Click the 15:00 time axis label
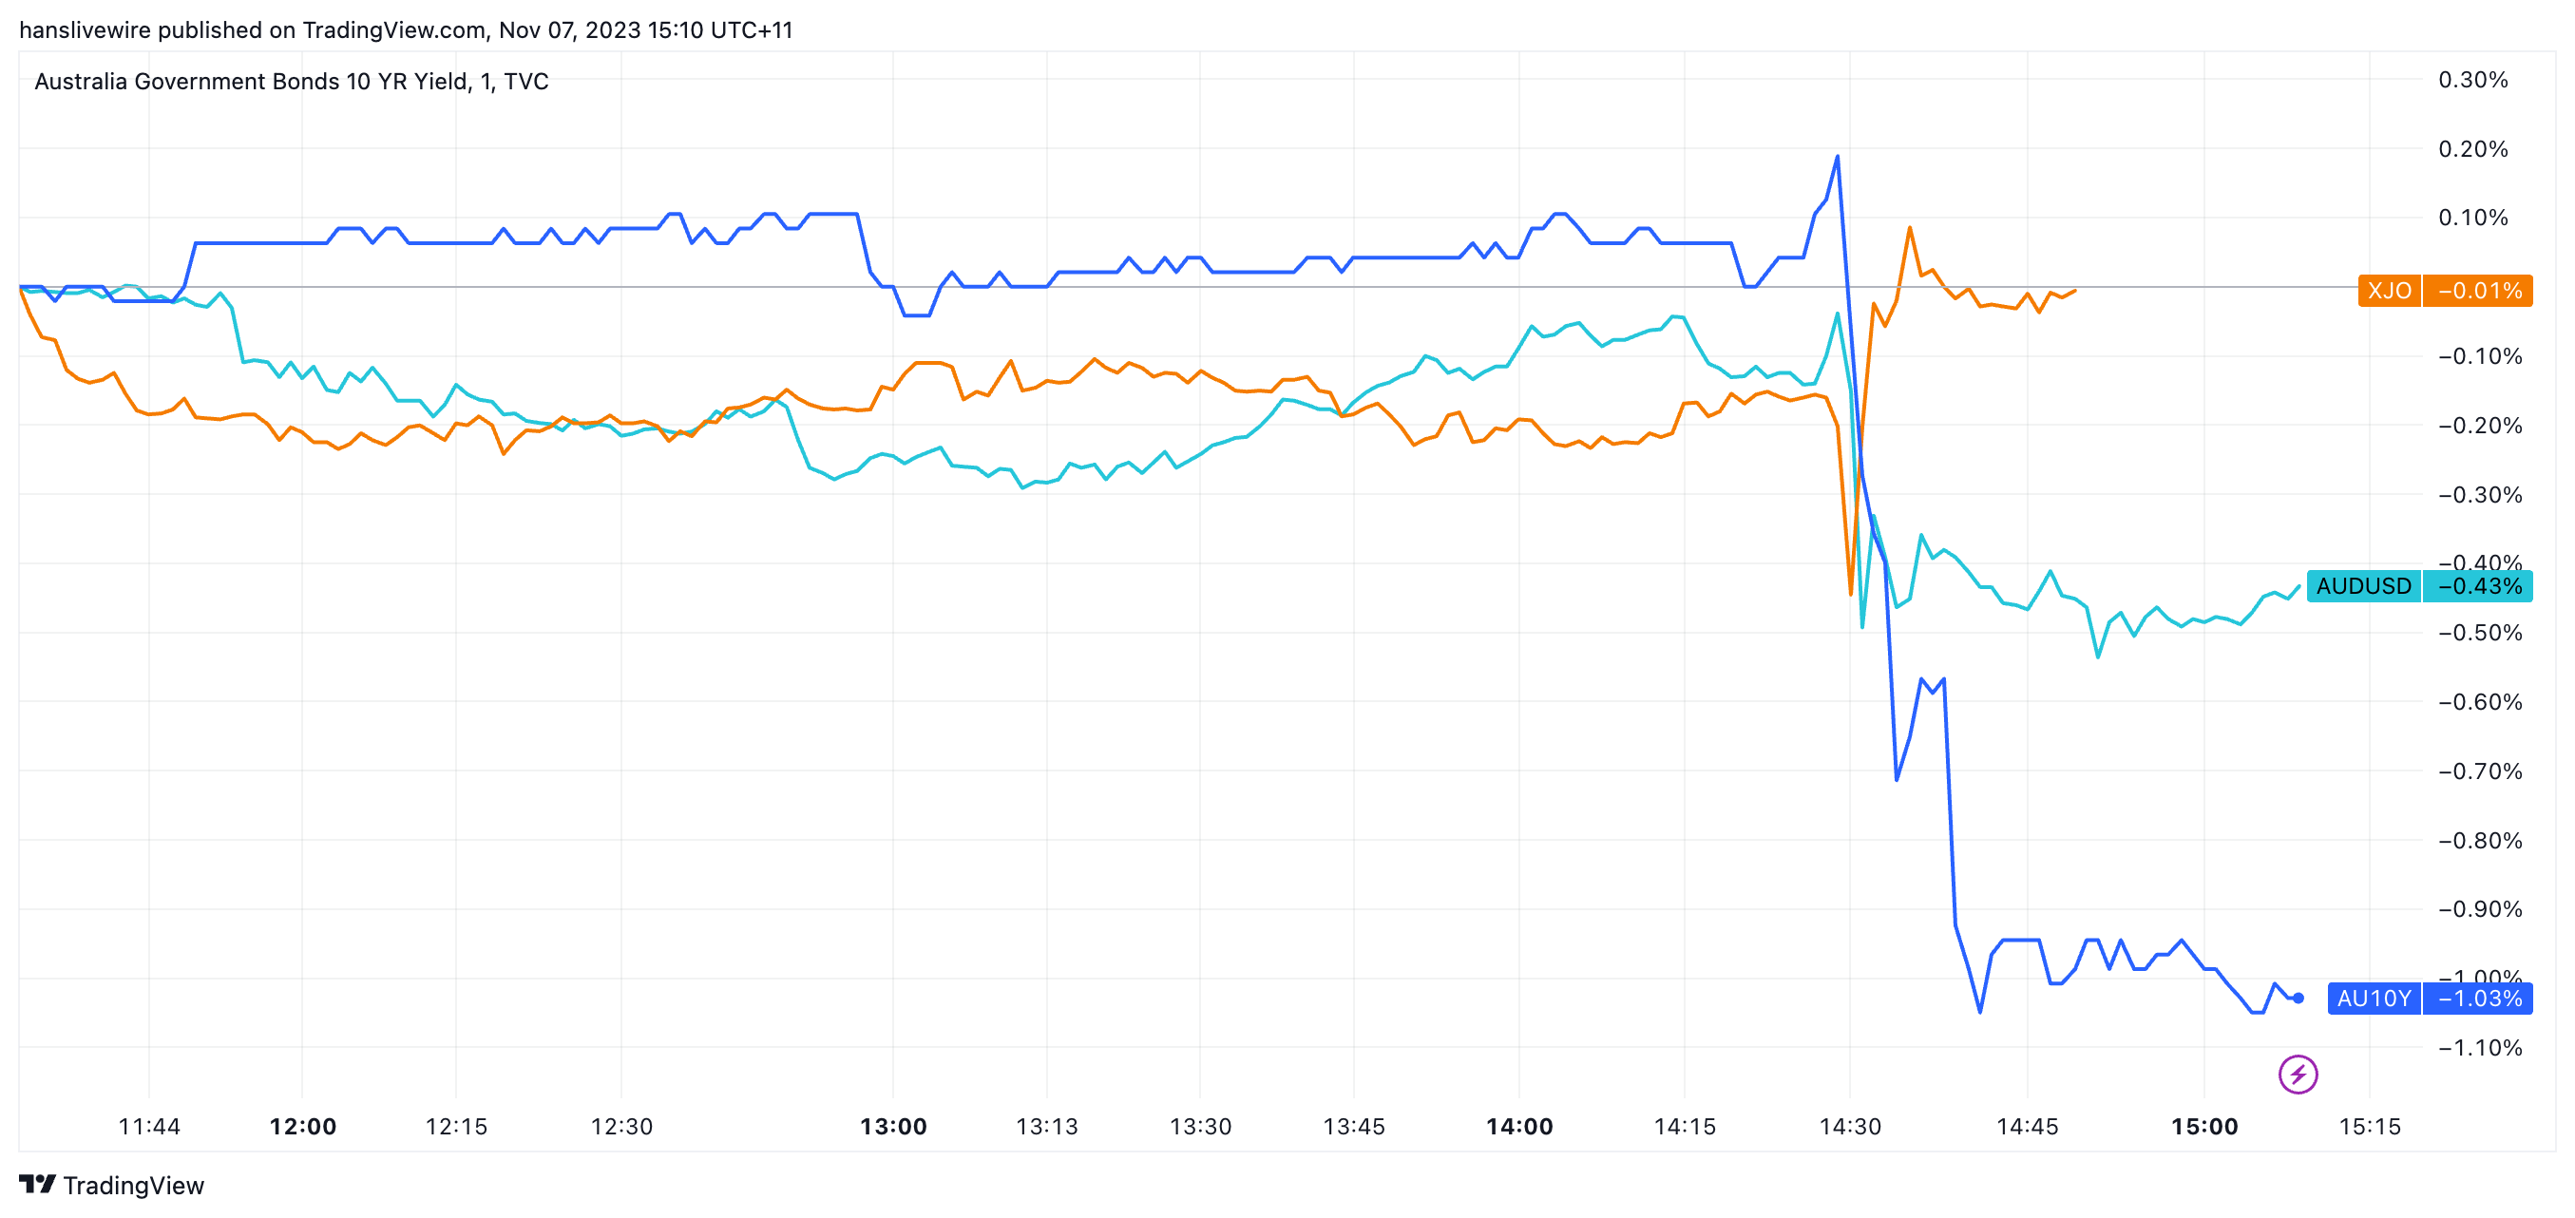This screenshot has width=2575, height=1218. (x=2203, y=1126)
